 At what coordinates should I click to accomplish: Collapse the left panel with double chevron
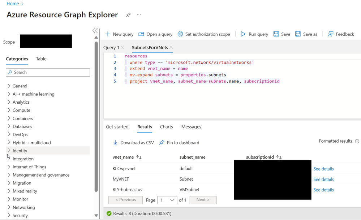pos(95,31)
